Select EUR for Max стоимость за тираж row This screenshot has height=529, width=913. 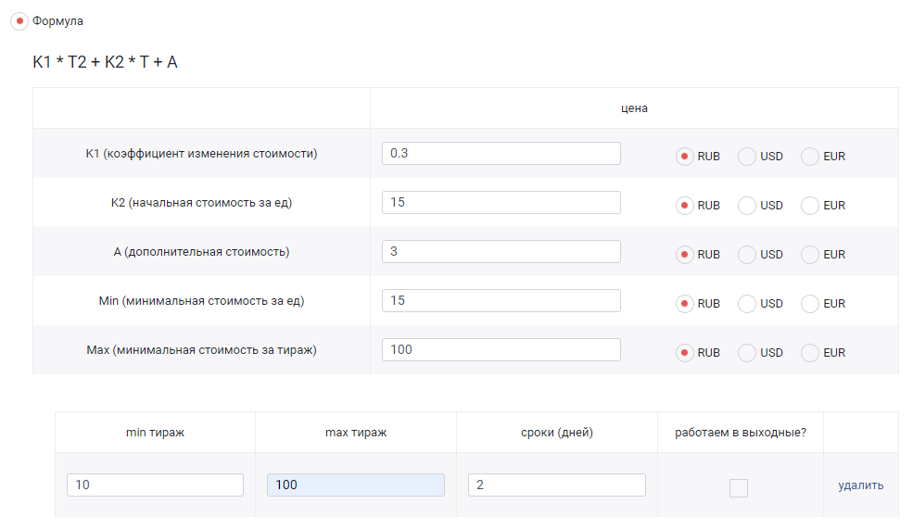tap(810, 353)
